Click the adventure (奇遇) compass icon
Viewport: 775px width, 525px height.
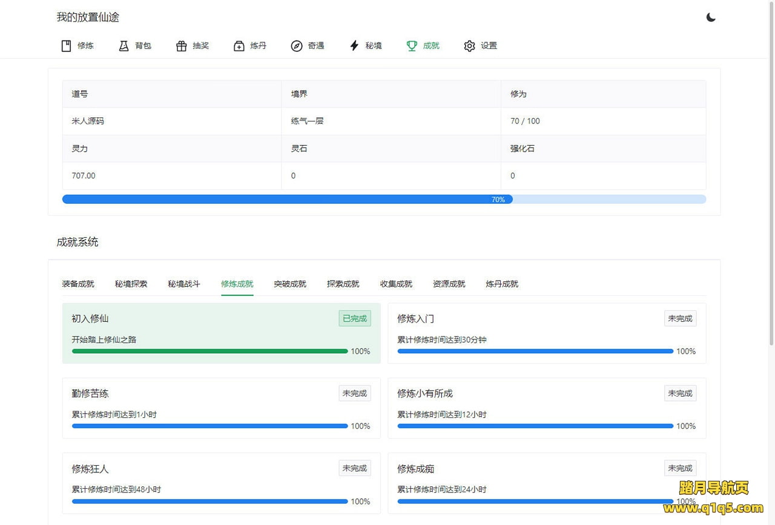[x=297, y=46]
